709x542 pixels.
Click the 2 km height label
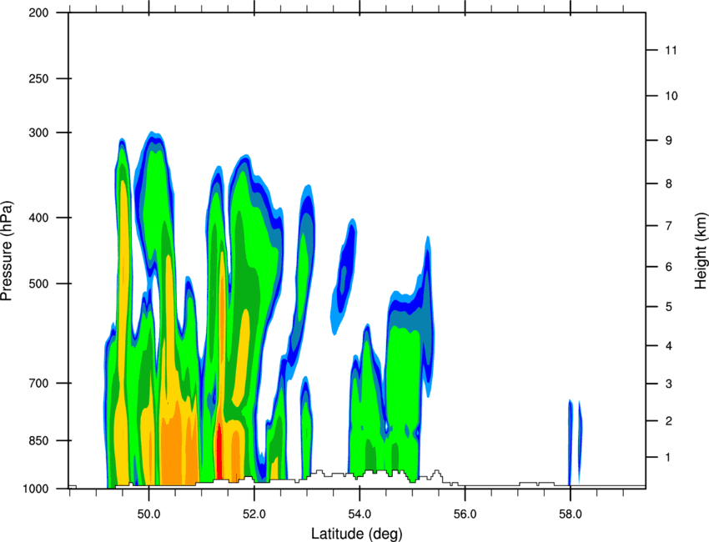point(669,421)
